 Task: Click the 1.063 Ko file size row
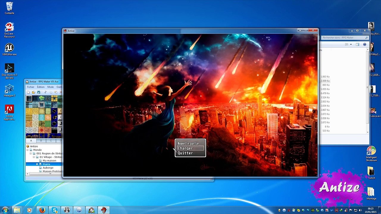[325, 77]
